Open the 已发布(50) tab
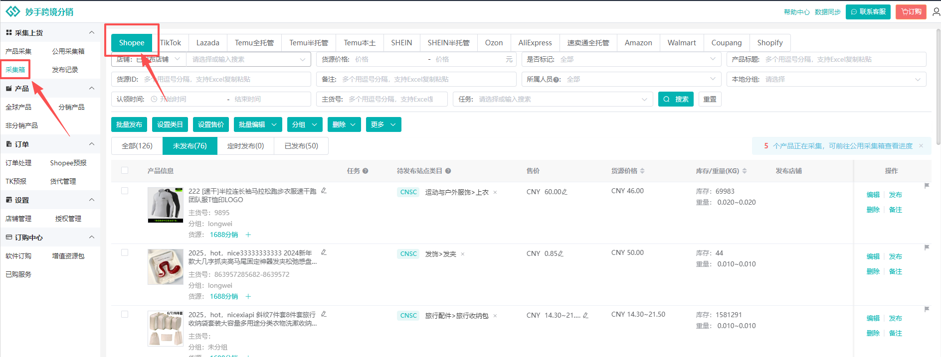The width and height of the screenshot is (941, 357). [x=301, y=146]
